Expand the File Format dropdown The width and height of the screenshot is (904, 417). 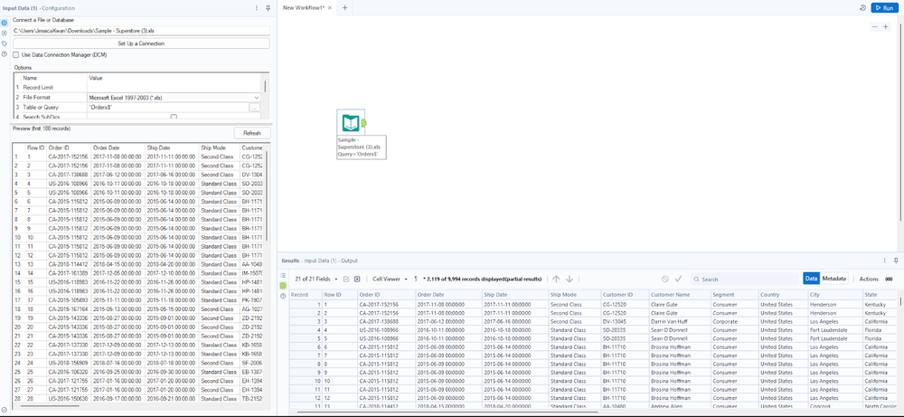tap(256, 97)
